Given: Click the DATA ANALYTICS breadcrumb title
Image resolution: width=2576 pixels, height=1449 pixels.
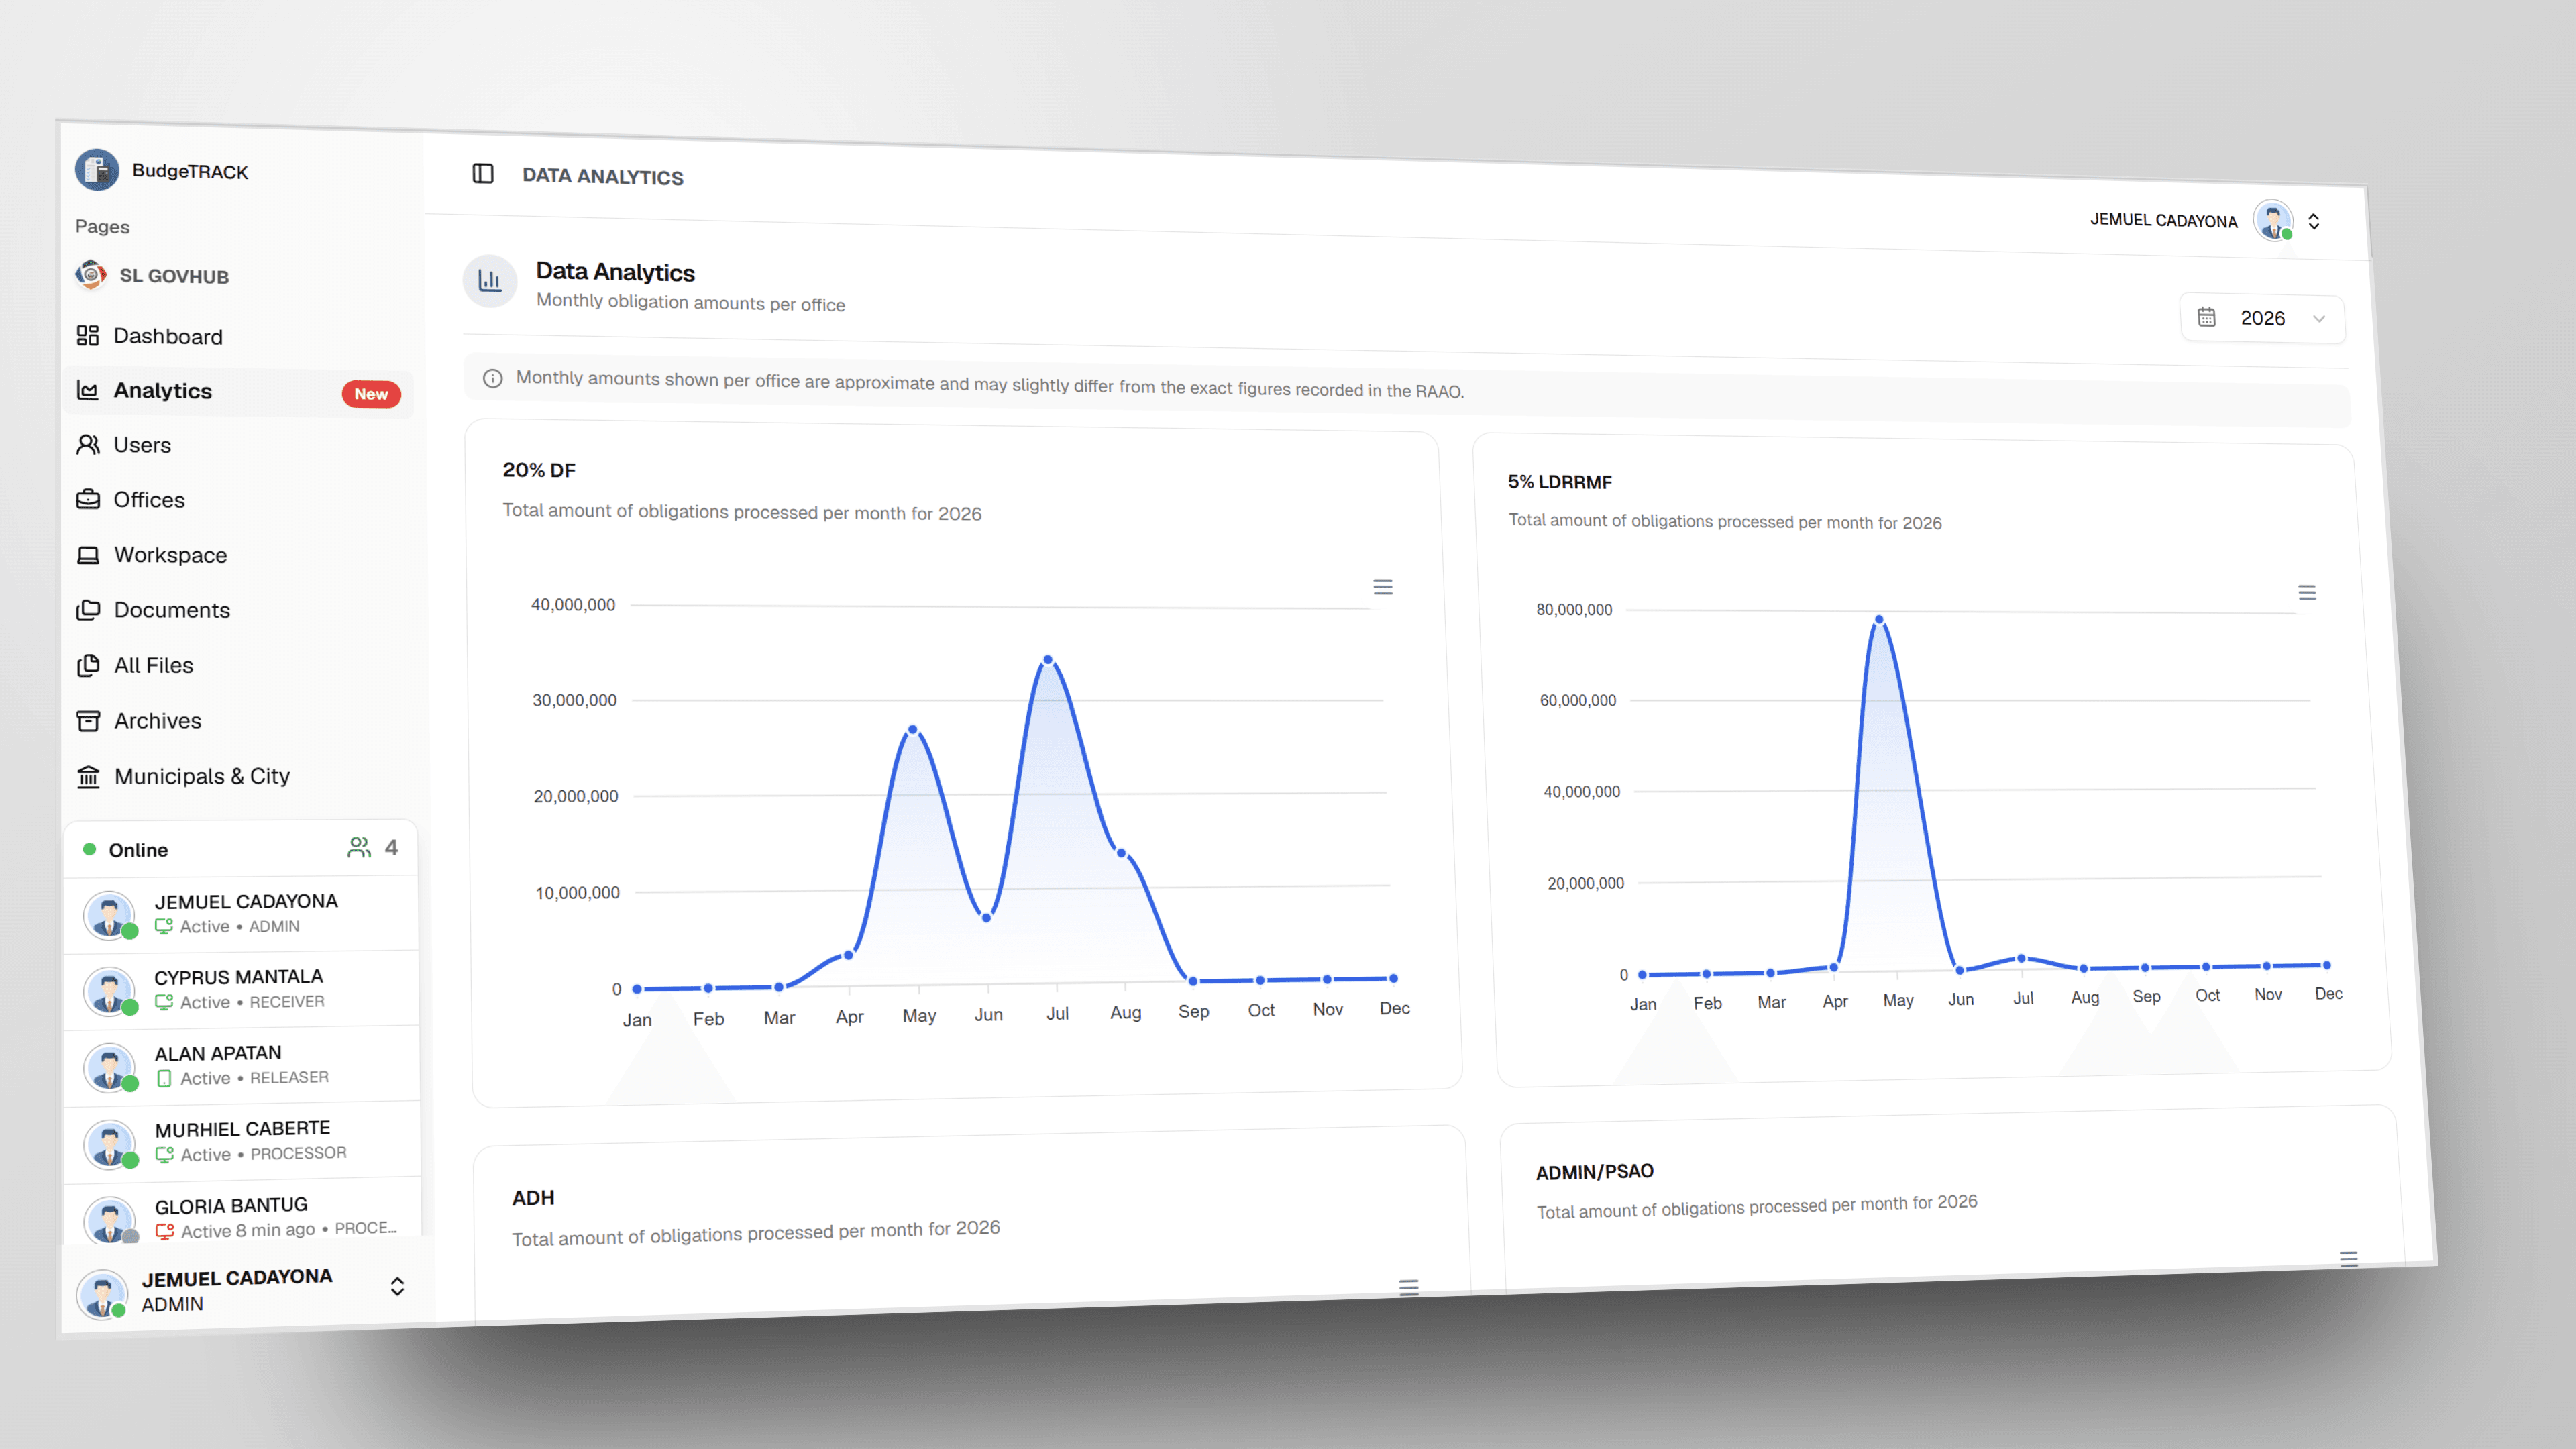Looking at the screenshot, I should tap(603, 176).
